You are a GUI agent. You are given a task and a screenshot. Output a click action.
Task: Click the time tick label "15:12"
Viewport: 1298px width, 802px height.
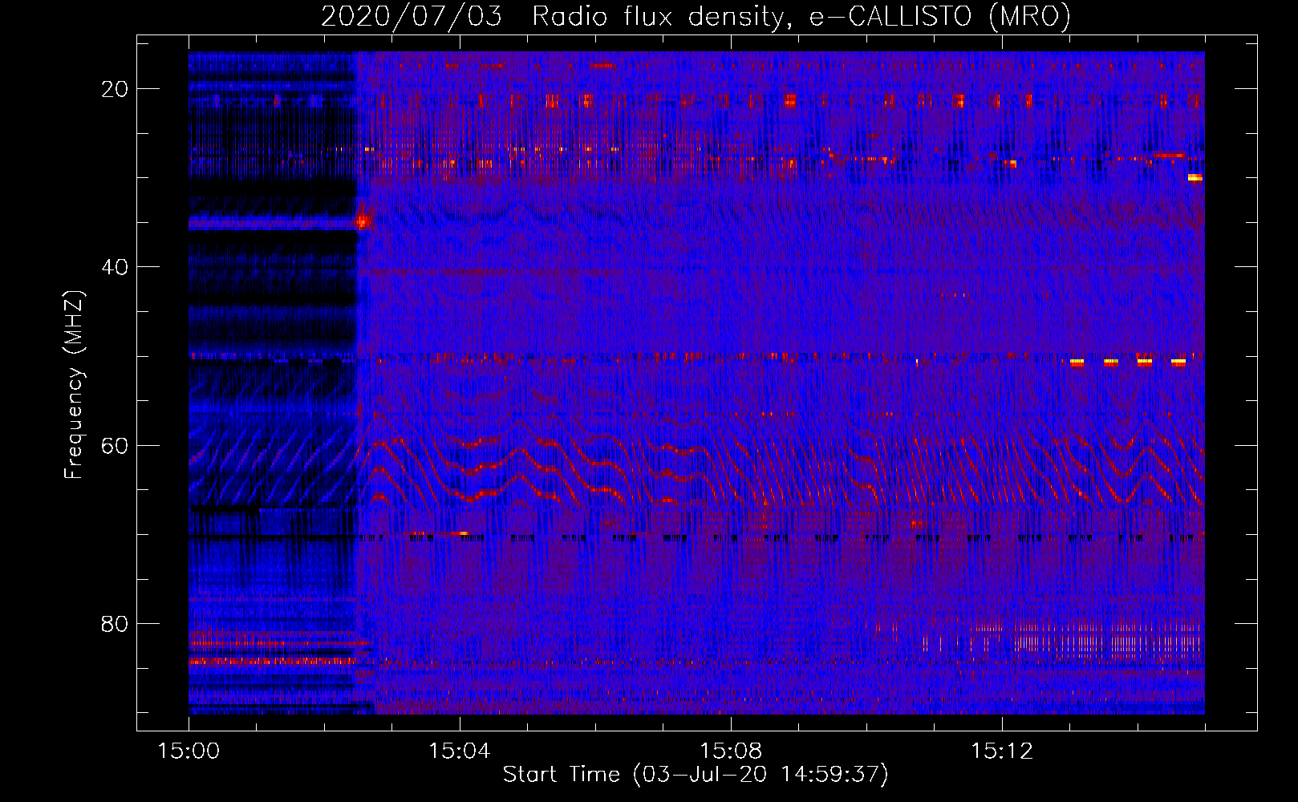[1002, 751]
